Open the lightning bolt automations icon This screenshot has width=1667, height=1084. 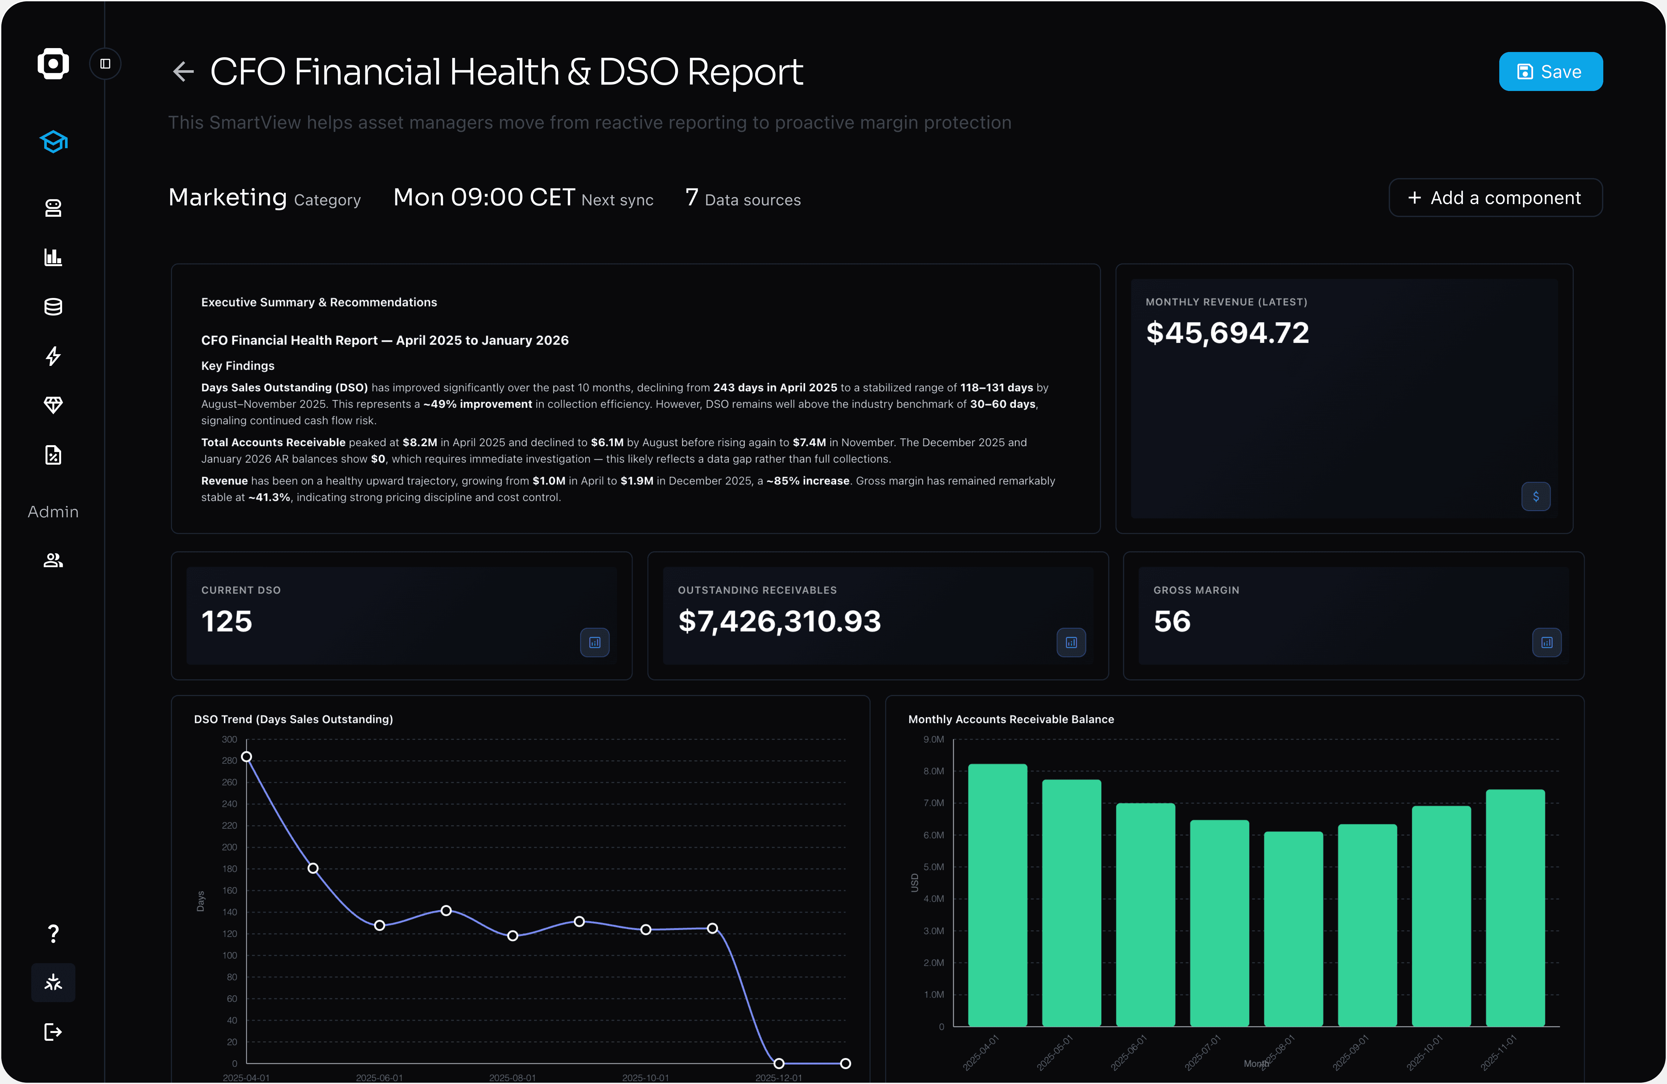[x=53, y=356]
